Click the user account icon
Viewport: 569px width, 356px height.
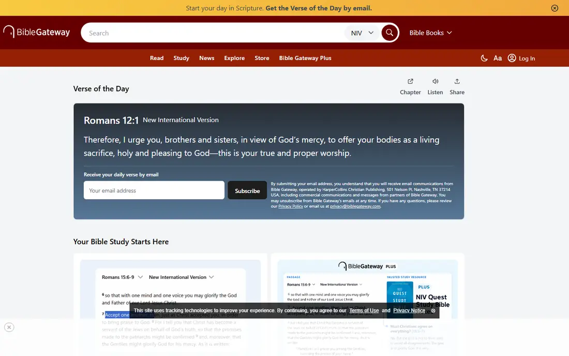[x=512, y=58]
